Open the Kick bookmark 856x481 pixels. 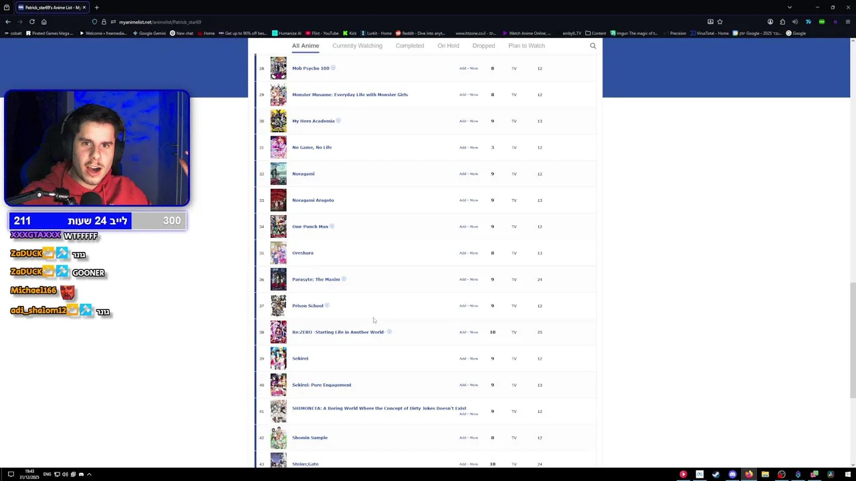click(x=350, y=33)
